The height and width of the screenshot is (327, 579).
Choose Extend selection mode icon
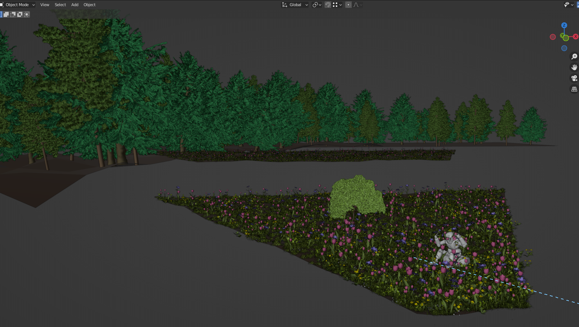coord(6,14)
